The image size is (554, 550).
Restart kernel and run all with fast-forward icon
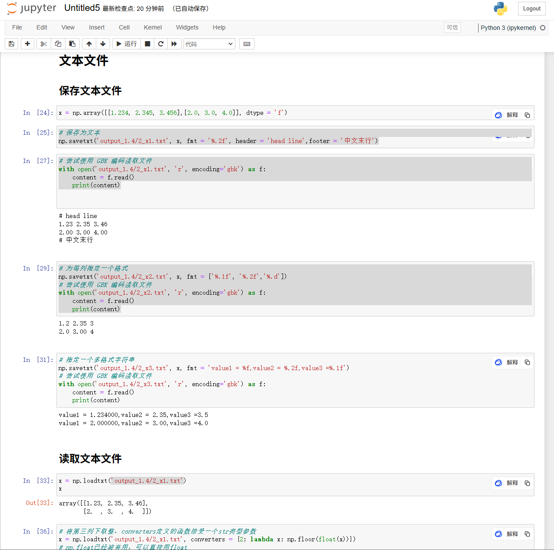[174, 43]
